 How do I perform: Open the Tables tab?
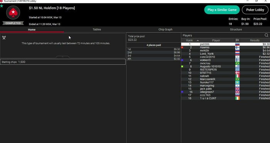point(97,29)
